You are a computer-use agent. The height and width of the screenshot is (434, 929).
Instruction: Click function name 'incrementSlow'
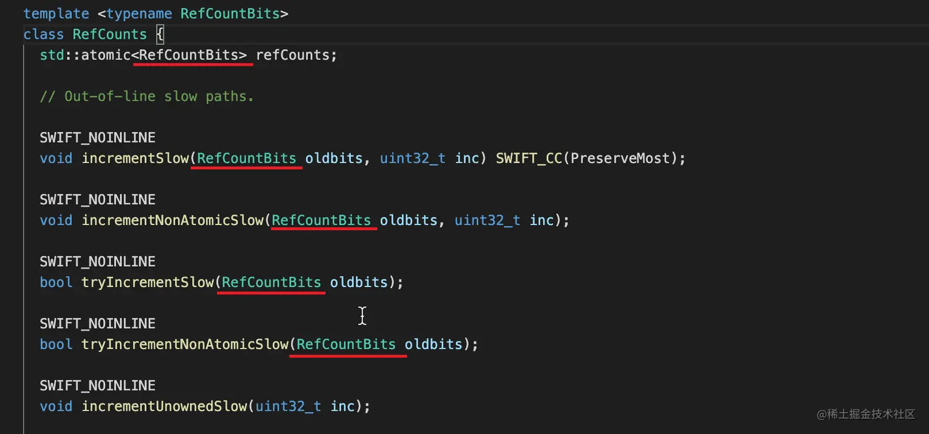[x=135, y=158]
